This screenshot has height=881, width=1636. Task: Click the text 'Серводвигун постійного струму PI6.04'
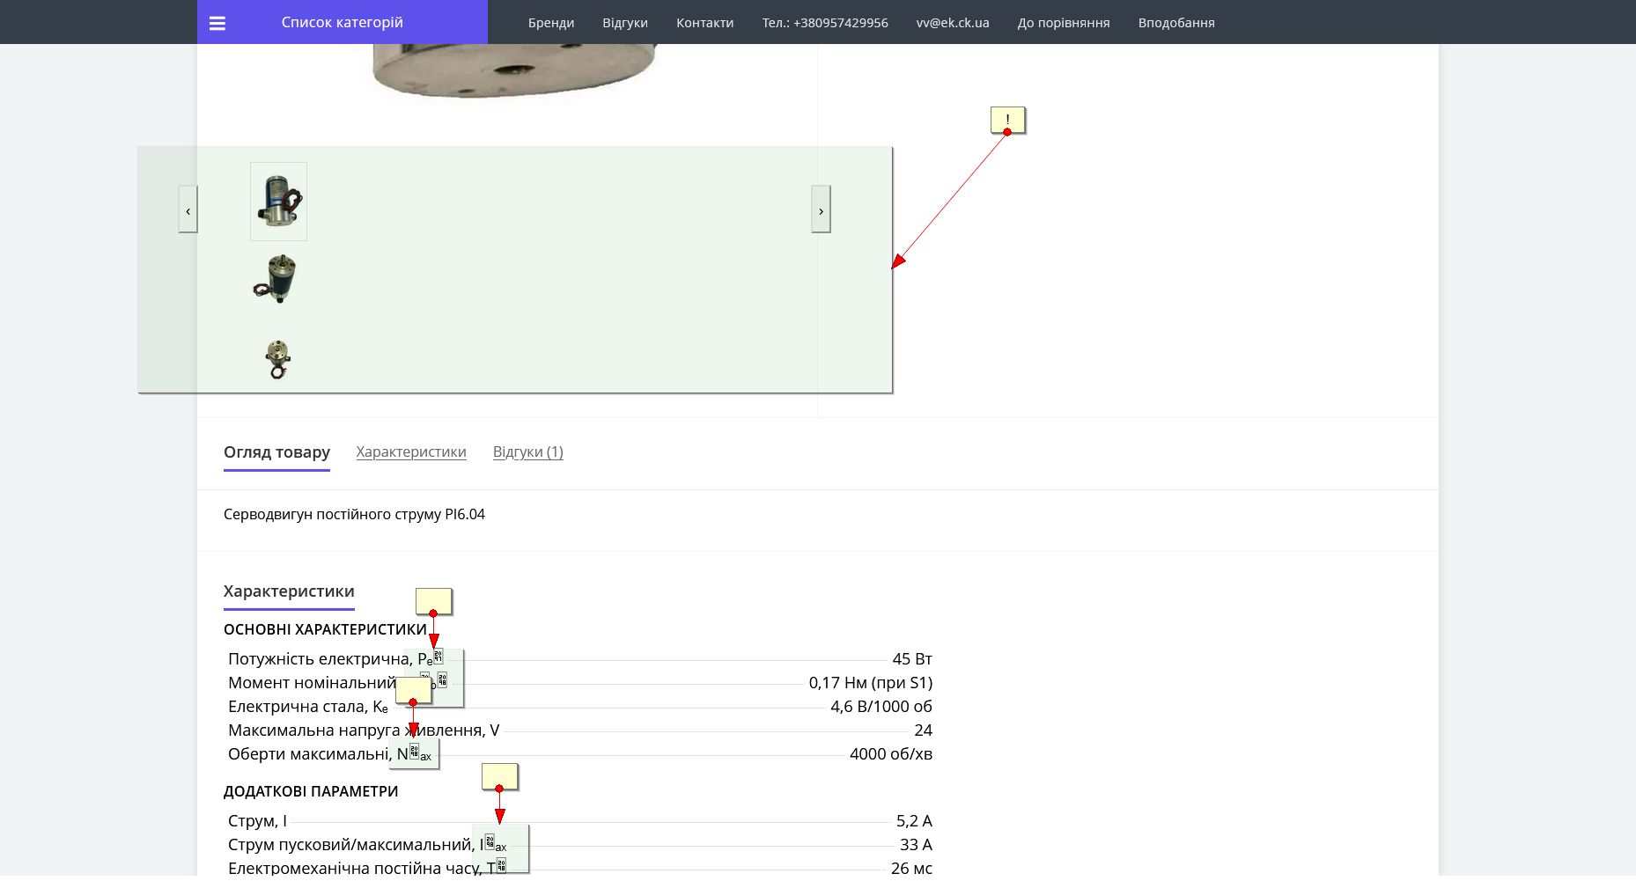pyautogui.click(x=354, y=514)
